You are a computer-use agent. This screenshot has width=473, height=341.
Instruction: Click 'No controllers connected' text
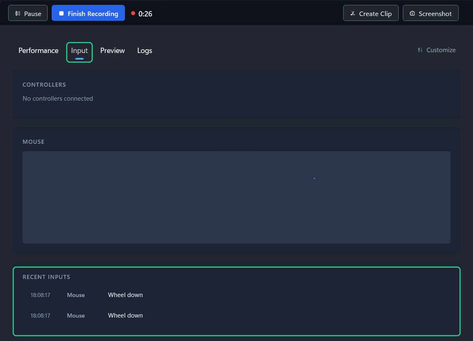pos(58,99)
